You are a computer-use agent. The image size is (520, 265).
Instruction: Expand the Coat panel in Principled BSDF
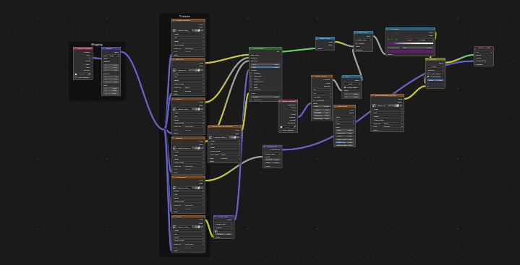click(x=251, y=84)
